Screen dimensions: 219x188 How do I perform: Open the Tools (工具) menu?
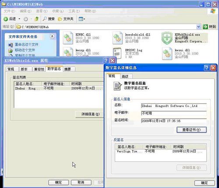coord(74,11)
